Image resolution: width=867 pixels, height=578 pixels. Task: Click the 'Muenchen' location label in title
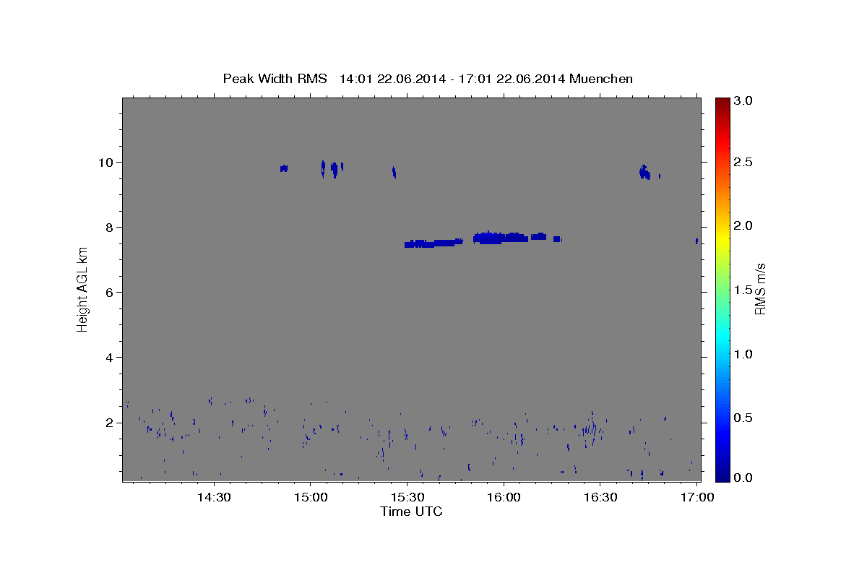point(601,79)
